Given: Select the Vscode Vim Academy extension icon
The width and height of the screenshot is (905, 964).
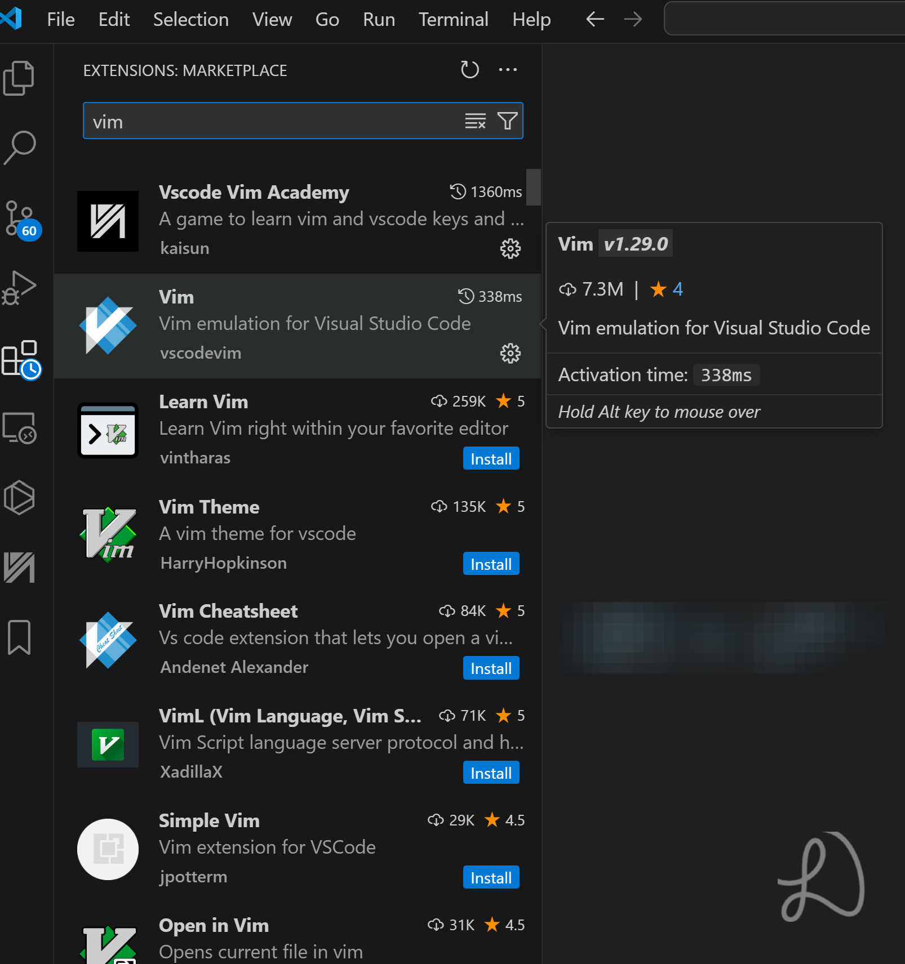Looking at the screenshot, I should coord(108,221).
